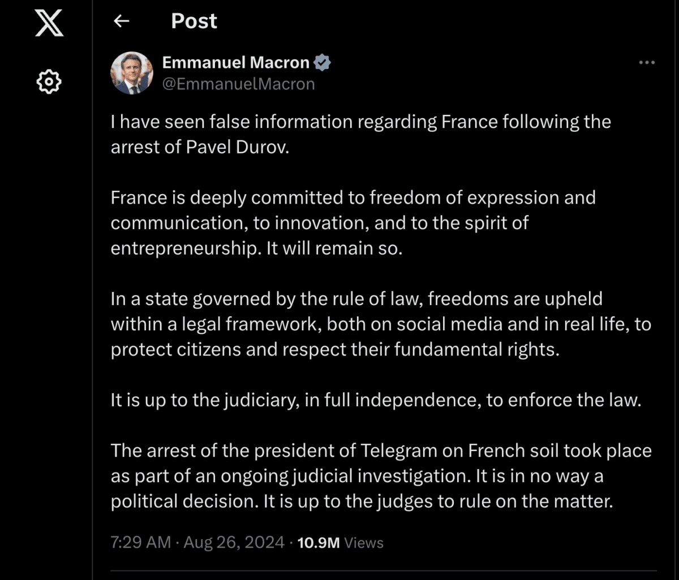Click the blue verified badge
Image resolution: width=679 pixels, height=580 pixels.
[323, 62]
